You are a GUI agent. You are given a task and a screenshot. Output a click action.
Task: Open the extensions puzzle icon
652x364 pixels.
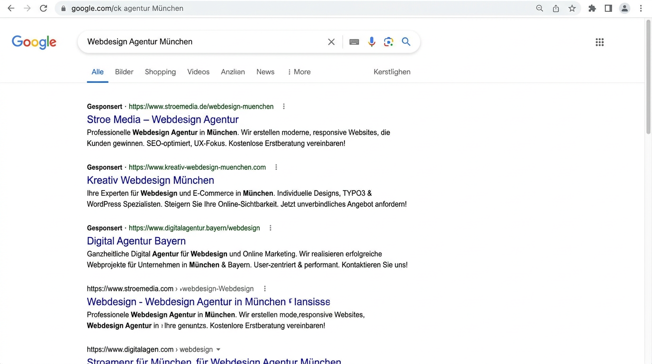tap(592, 9)
